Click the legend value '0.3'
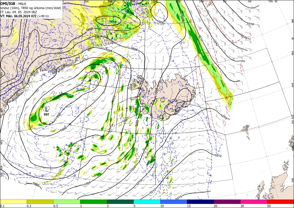 (x=29, y=206)
